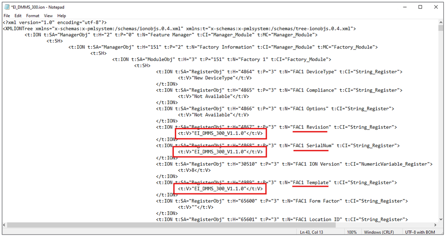Click the vertical scrollbar down arrow
The height and width of the screenshot is (236, 445).
point(440,220)
